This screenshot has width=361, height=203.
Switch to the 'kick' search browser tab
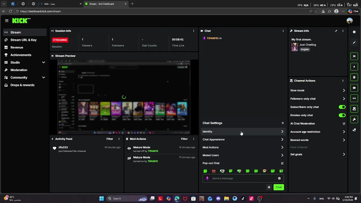[x=61, y=4]
